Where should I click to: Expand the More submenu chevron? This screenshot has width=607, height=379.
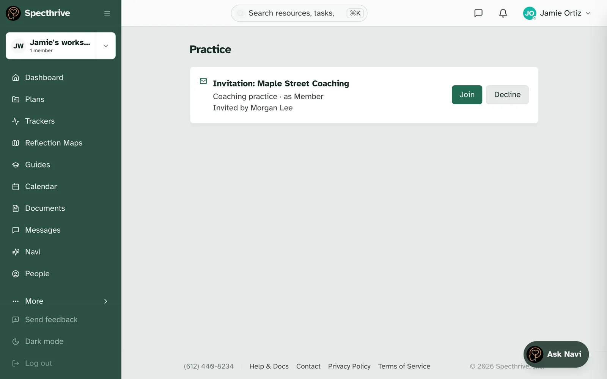click(x=106, y=301)
